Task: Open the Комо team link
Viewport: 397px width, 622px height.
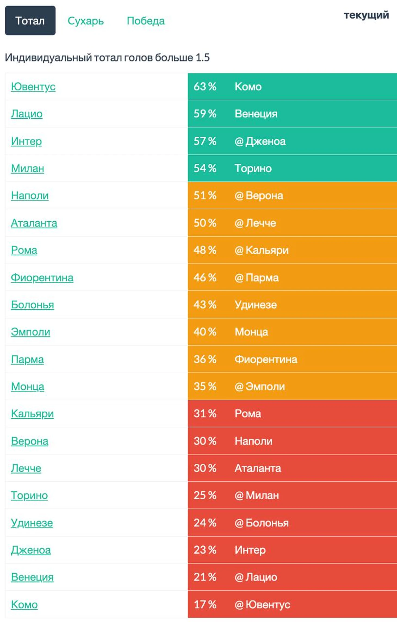Action: coord(24,605)
